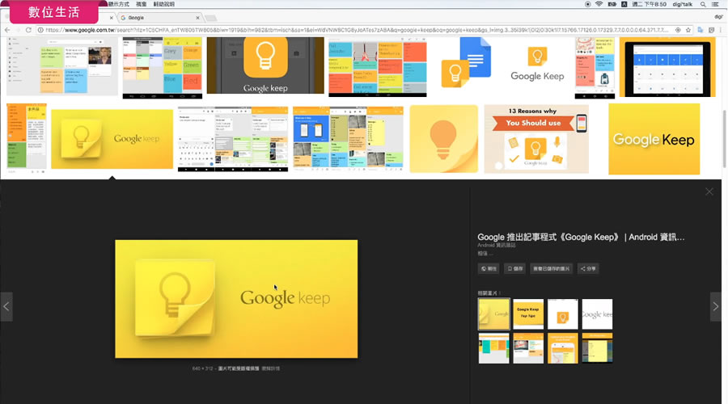Open the new tab button
The width and height of the screenshot is (728, 404).
point(210,17)
